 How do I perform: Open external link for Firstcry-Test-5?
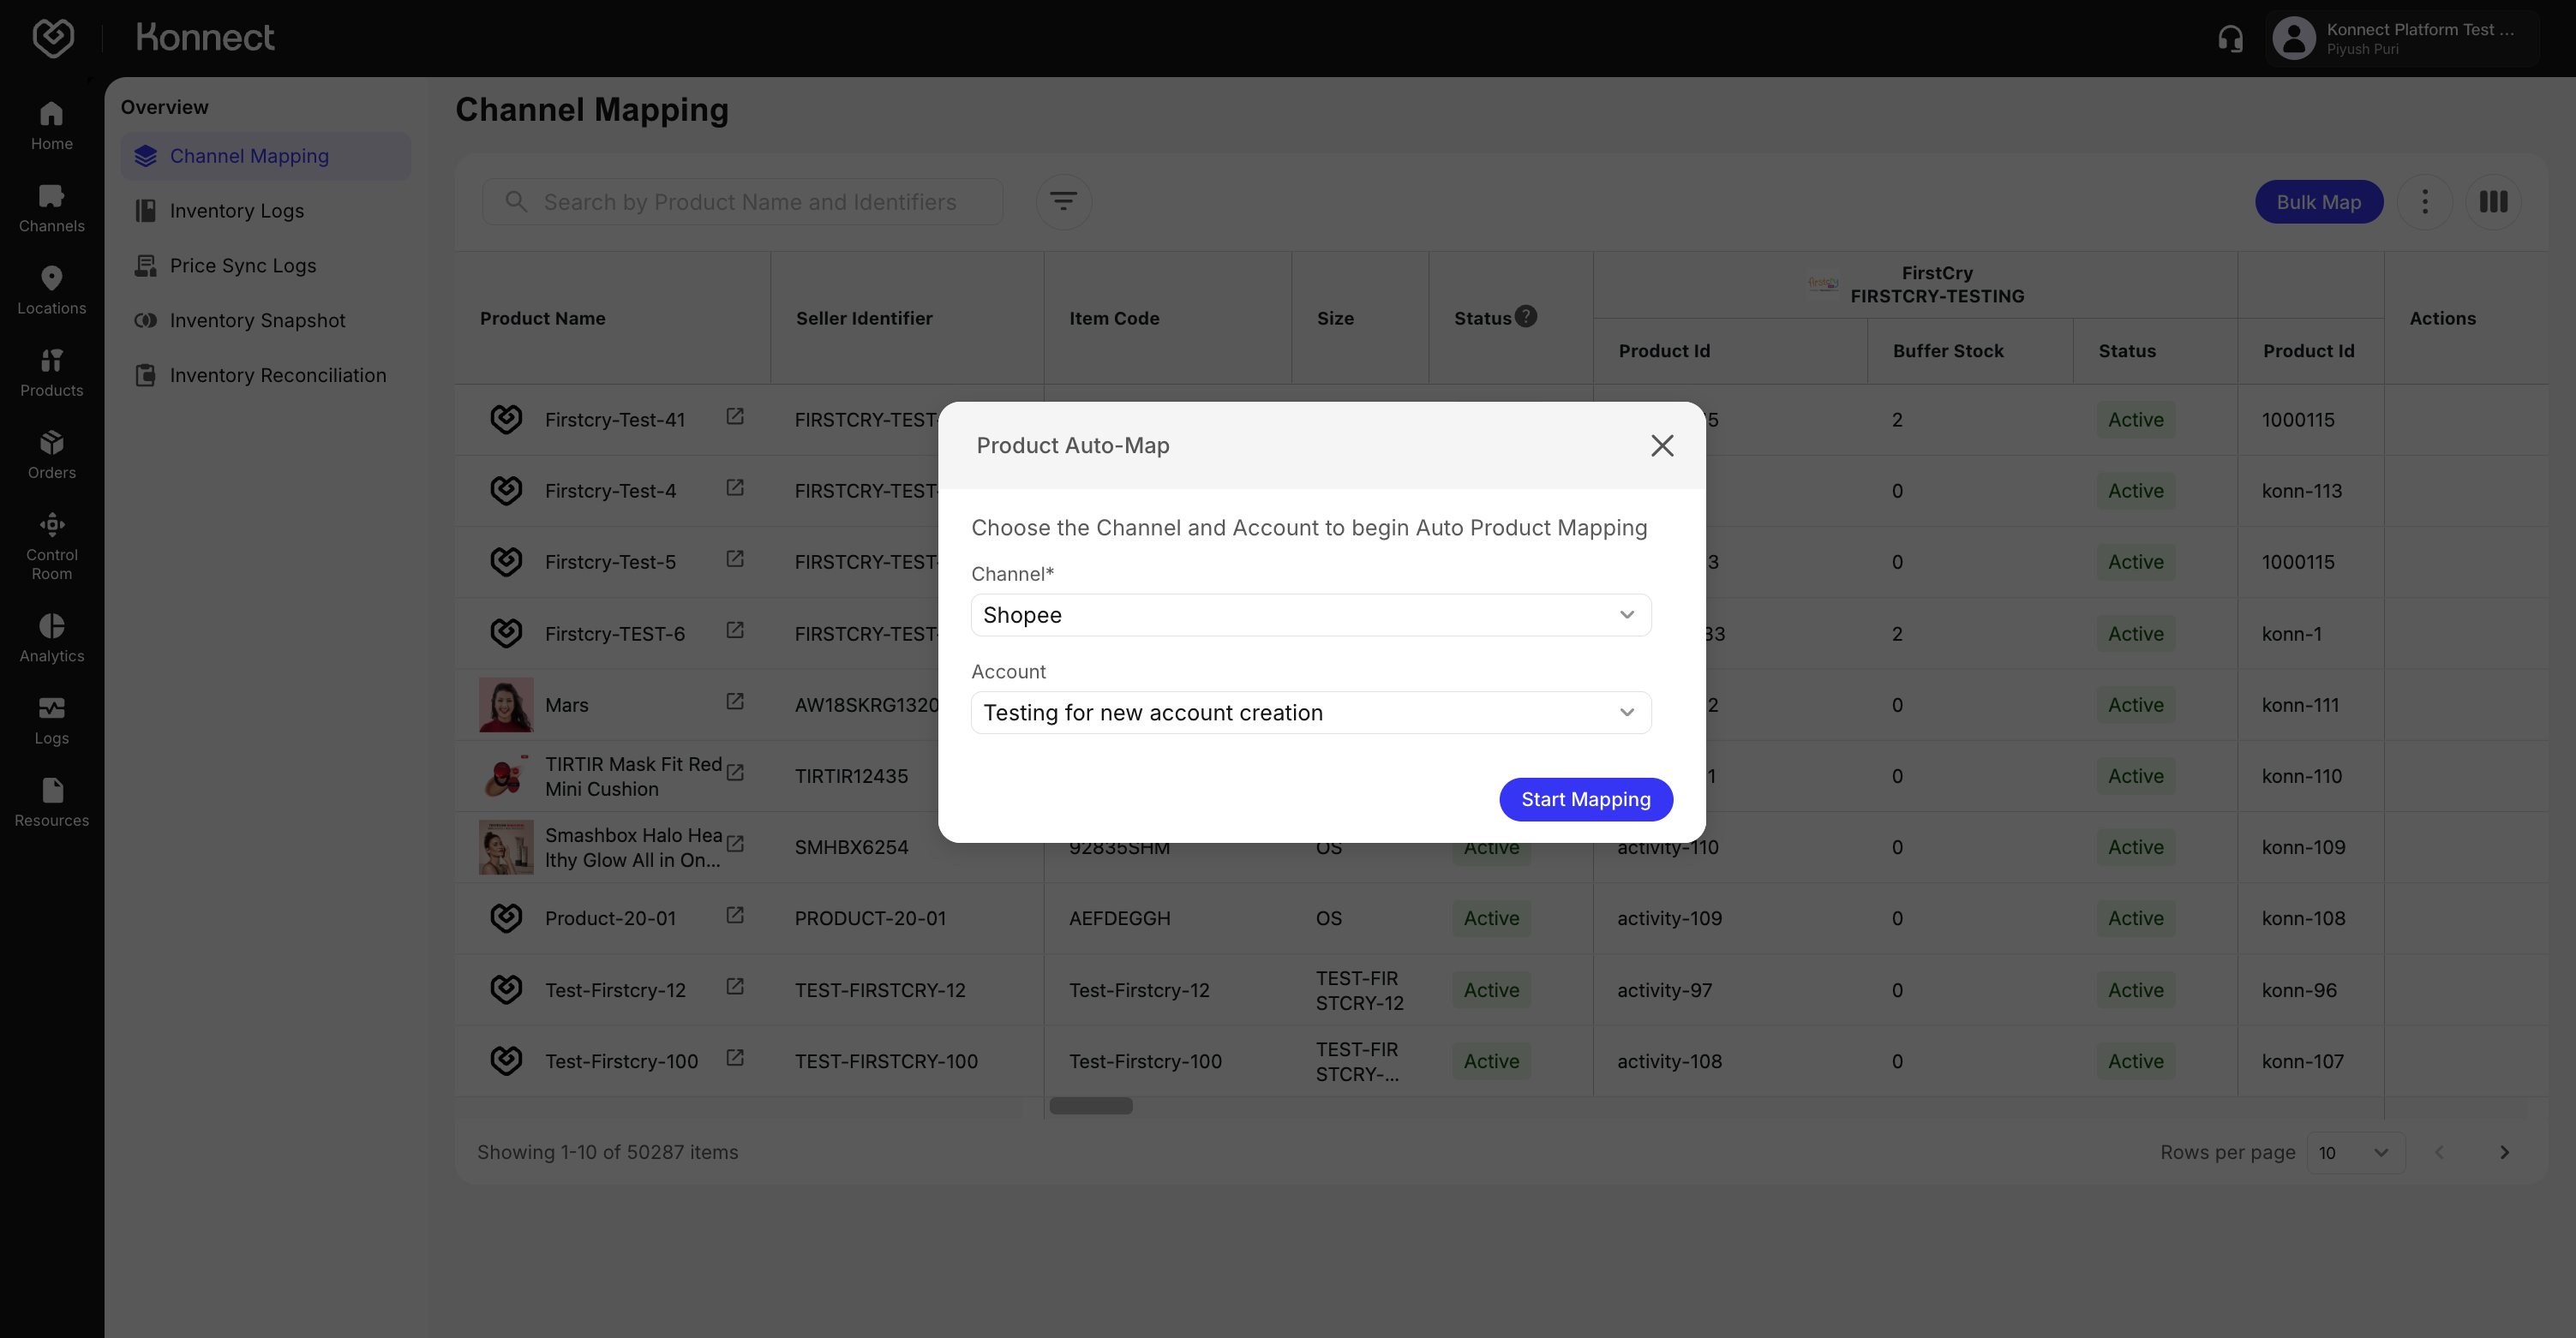735,558
